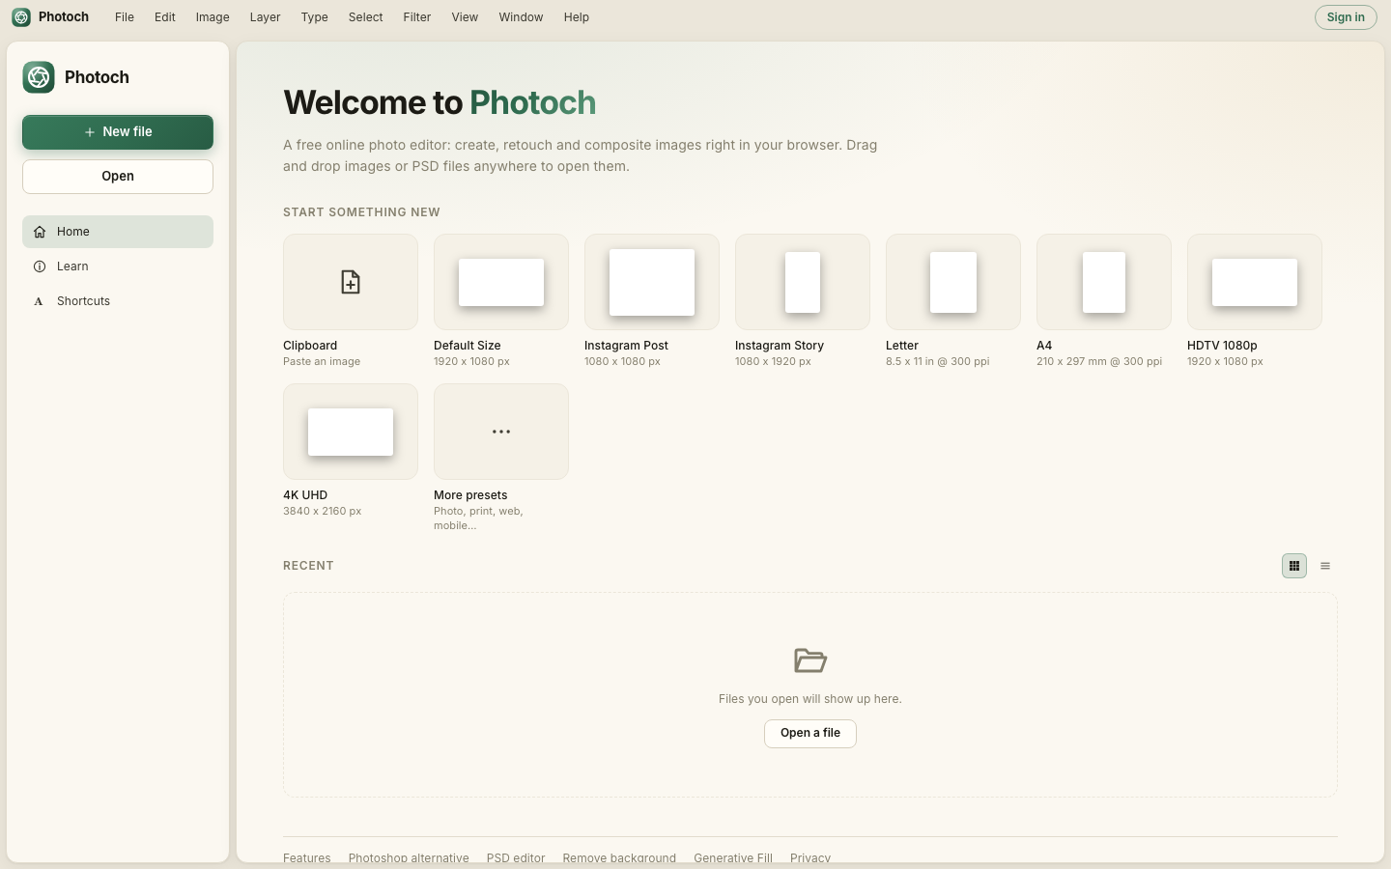This screenshot has height=869, width=1391.
Task: Choose the Instagram Story preset thumbnail
Action: coord(803,282)
